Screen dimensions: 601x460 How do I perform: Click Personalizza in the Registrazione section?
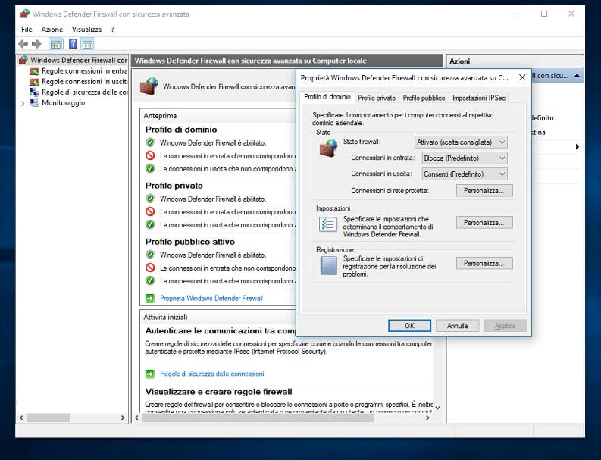point(484,264)
